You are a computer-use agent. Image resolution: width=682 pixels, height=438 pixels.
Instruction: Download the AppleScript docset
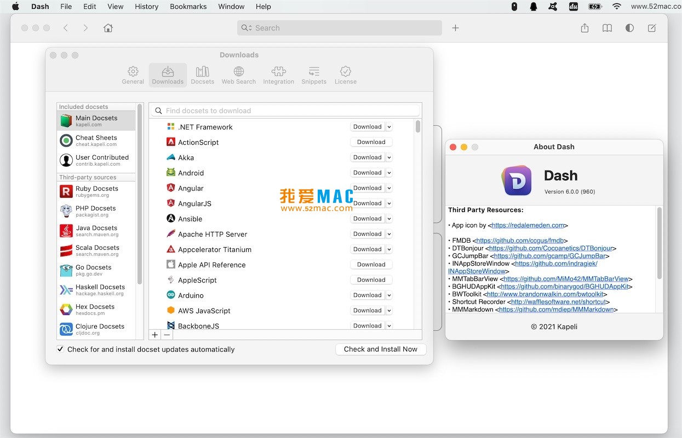point(371,280)
